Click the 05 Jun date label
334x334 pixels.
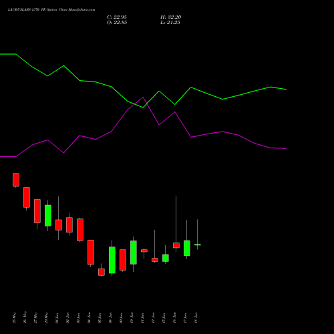click(x=100, y=318)
